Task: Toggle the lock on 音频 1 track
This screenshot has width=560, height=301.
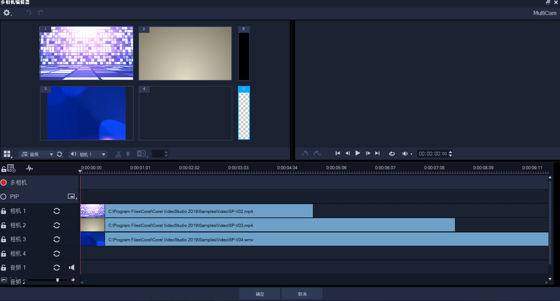Action: [3, 268]
